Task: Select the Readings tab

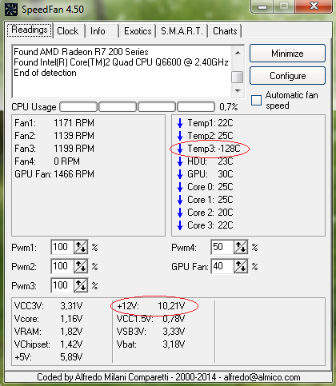Action: point(30,30)
